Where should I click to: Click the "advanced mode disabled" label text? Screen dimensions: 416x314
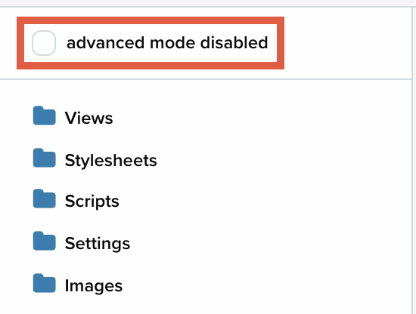167,43
